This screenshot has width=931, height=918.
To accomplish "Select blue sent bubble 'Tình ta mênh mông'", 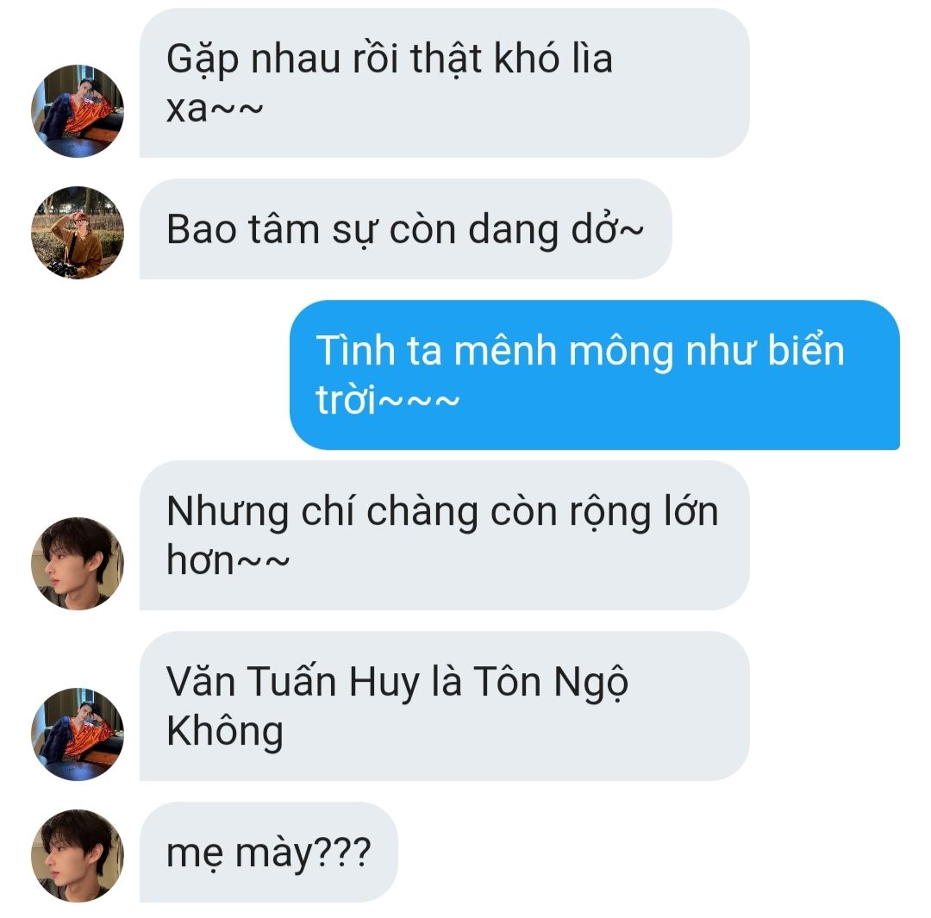I will [594, 375].
